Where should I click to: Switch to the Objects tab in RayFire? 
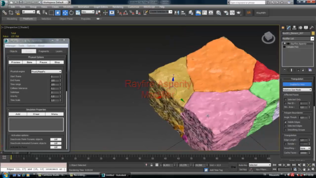pos(13,51)
